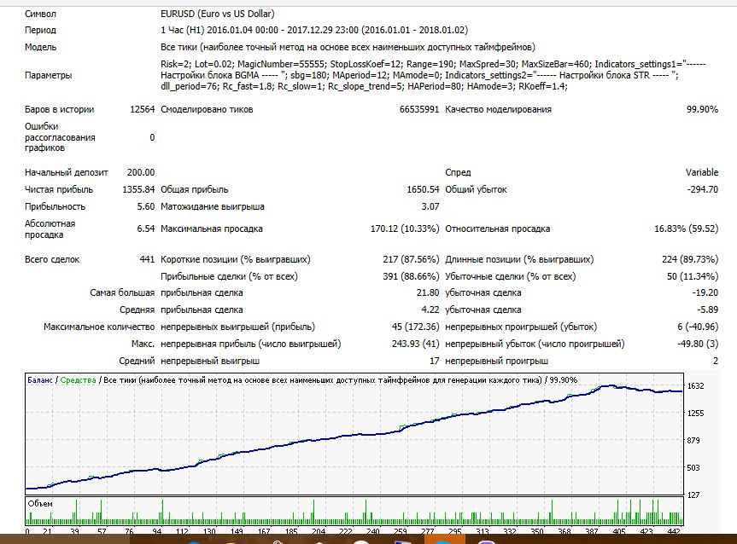Click the "Общая прибыль" label
This screenshot has height=544, width=737.
[x=194, y=189]
